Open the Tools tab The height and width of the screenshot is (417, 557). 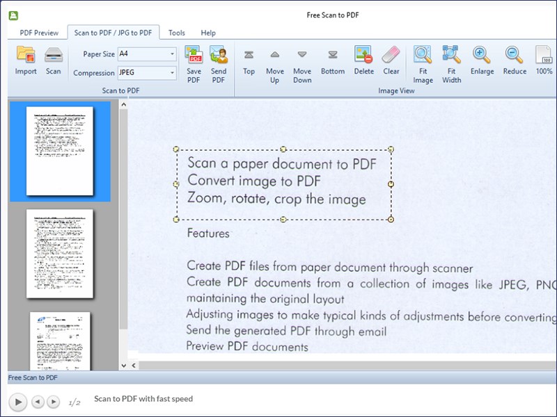pos(177,33)
